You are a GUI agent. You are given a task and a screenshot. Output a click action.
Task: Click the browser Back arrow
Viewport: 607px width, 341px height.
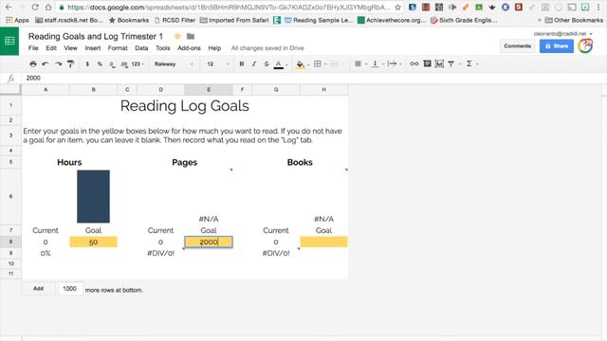pyautogui.click(x=9, y=7)
